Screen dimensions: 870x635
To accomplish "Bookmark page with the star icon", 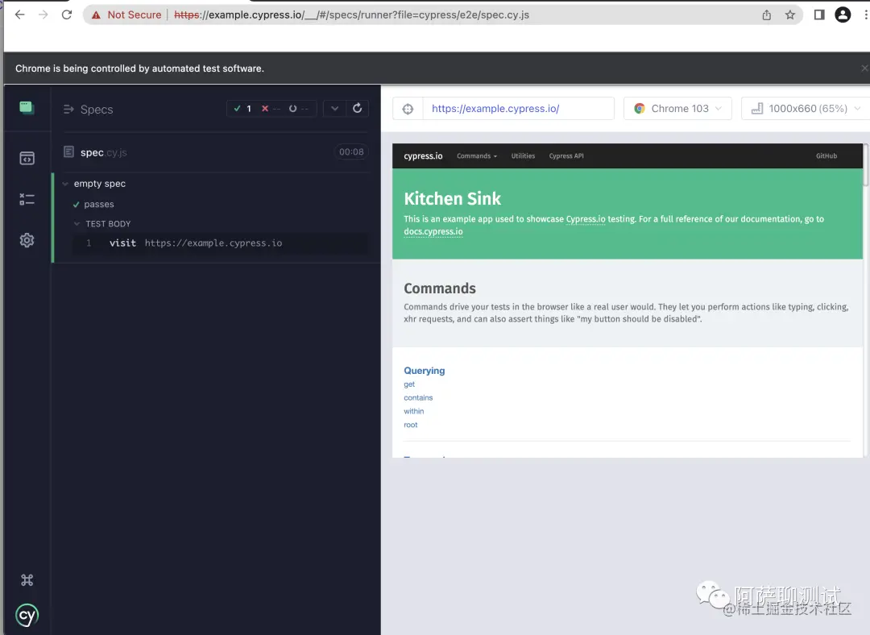I will point(790,15).
